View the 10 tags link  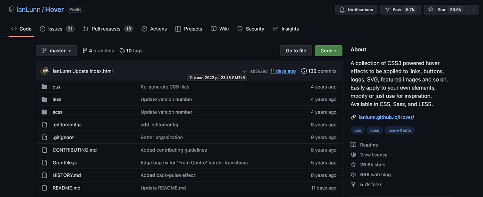[131, 51]
